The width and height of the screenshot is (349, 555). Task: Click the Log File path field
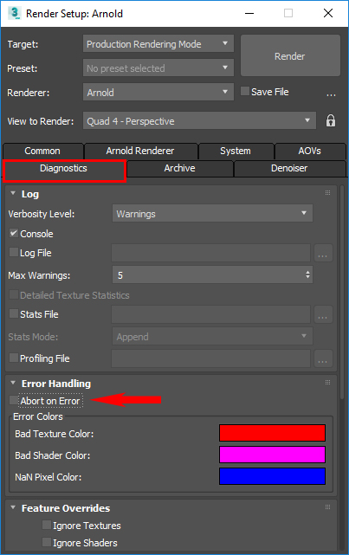tap(211, 253)
